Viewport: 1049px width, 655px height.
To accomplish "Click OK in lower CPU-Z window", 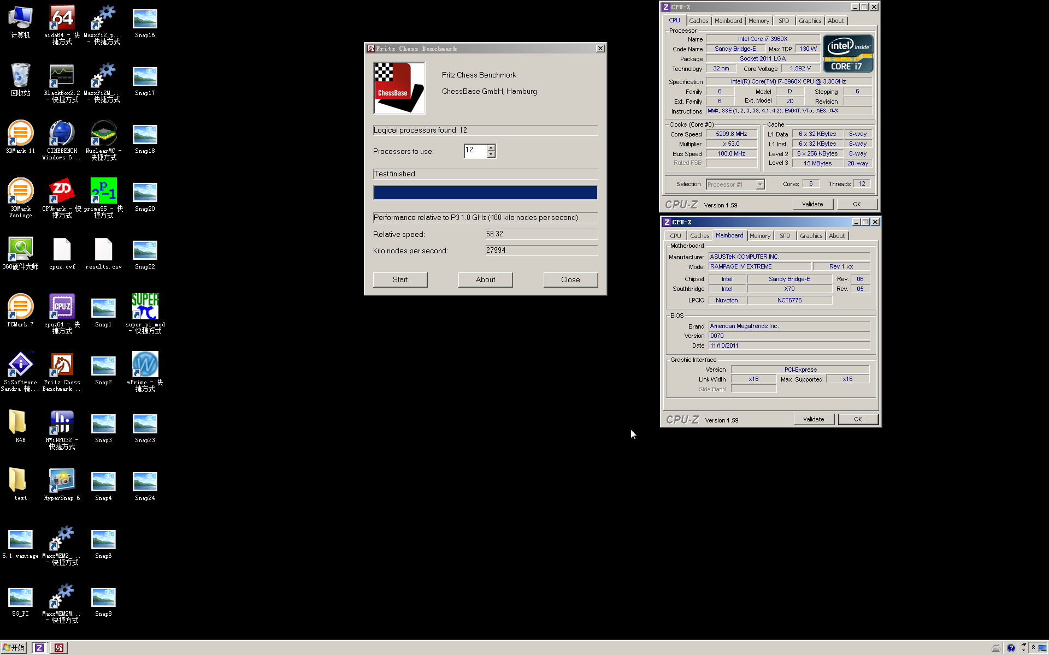I will tap(858, 419).
